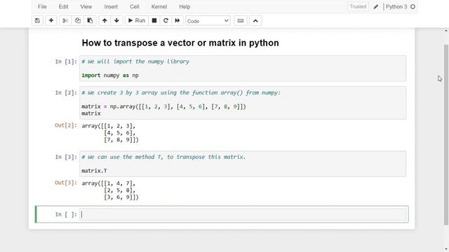Click the Python 3 kernel name
This screenshot has height=252, width=449.
pyautogui.click(x=396, y=6)
